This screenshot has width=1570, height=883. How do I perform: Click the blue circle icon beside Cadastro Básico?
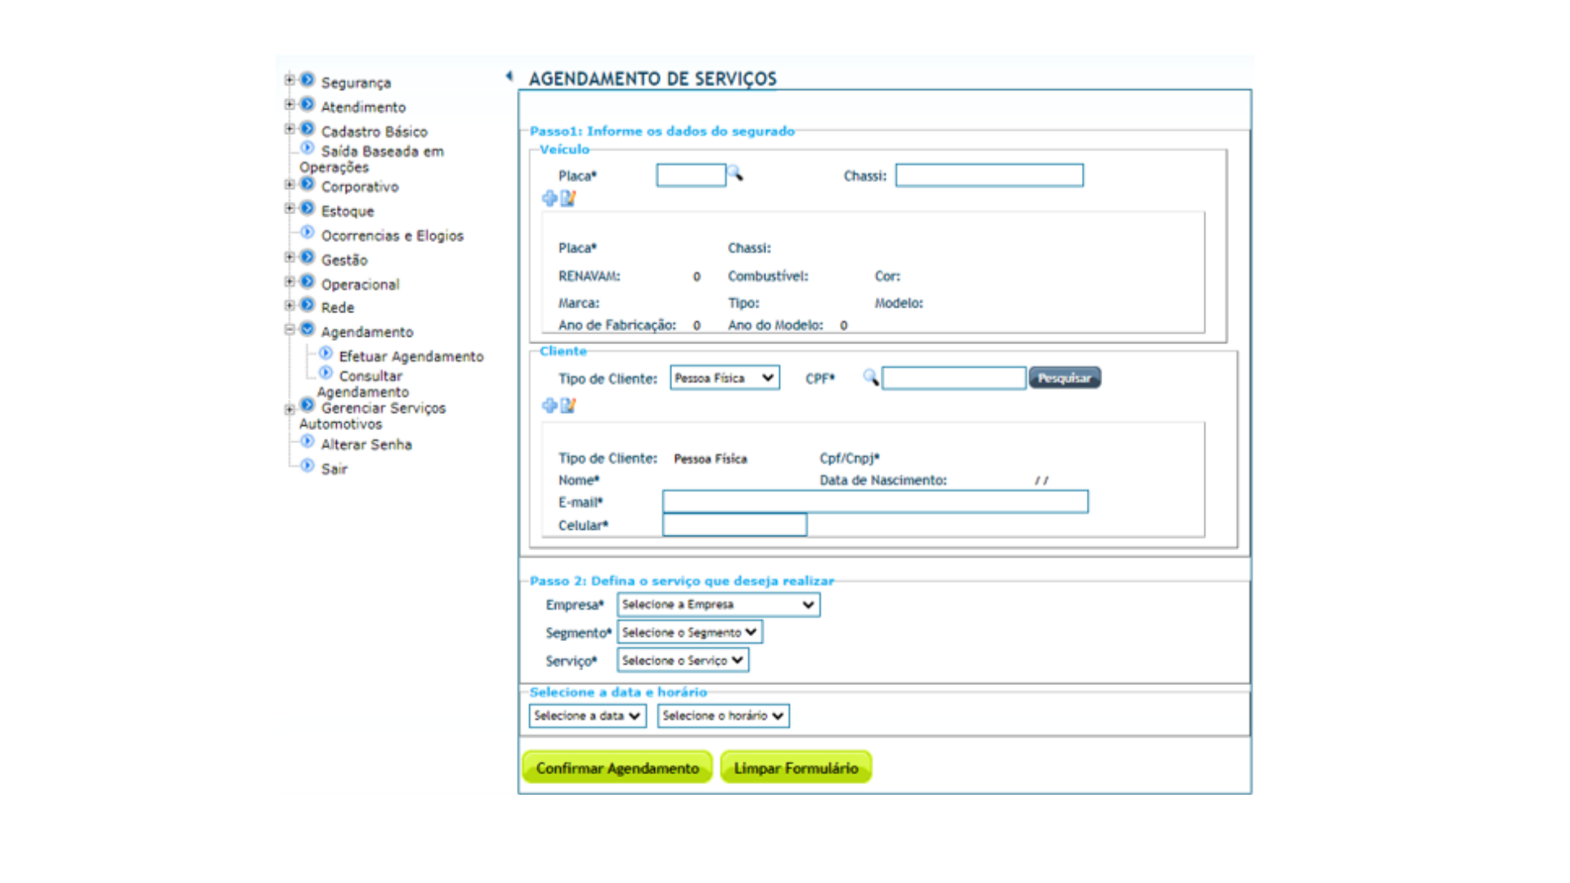(x=307, y=129)
